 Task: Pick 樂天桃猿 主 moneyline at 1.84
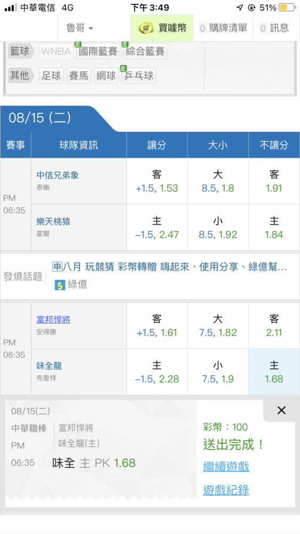point(274,227)
